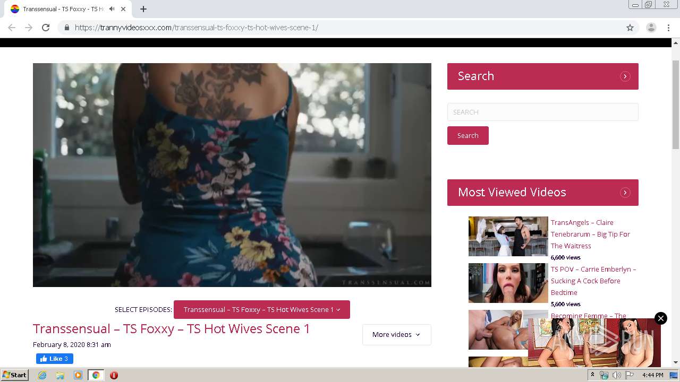
Task: Open the file explorer folder on taskbar
Action: click(x=60, y=375)
